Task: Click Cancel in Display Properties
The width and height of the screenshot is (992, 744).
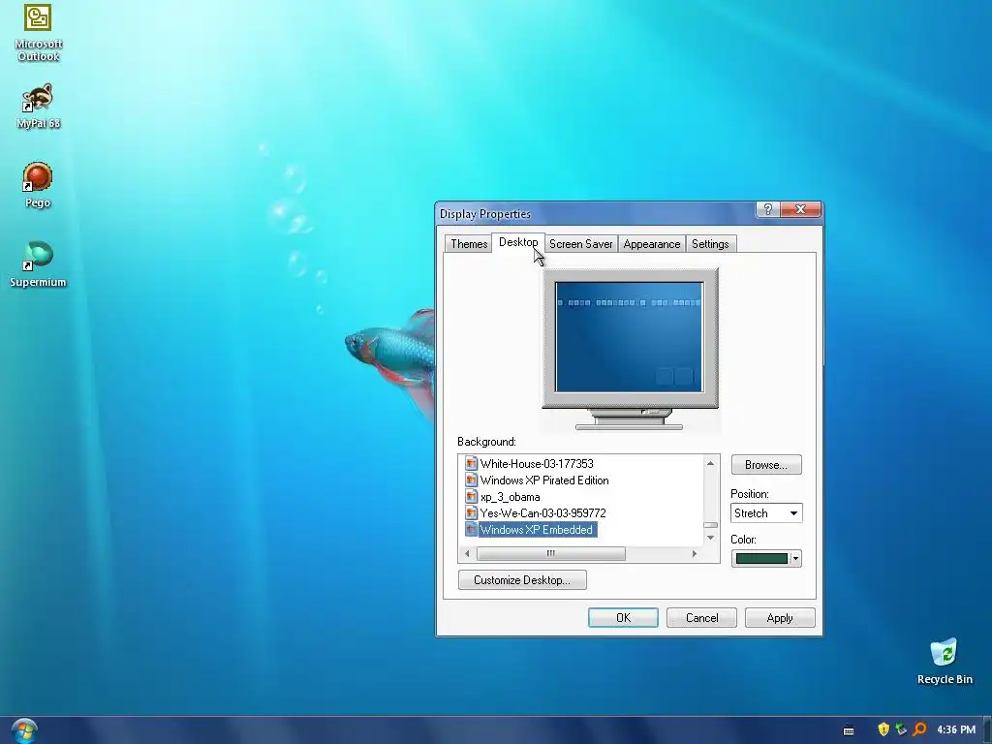Action: click(x=701, y=617)
